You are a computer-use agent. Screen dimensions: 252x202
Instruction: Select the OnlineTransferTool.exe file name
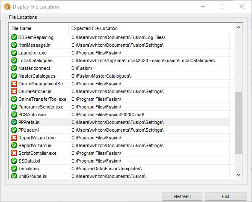[x=42, y=99]
